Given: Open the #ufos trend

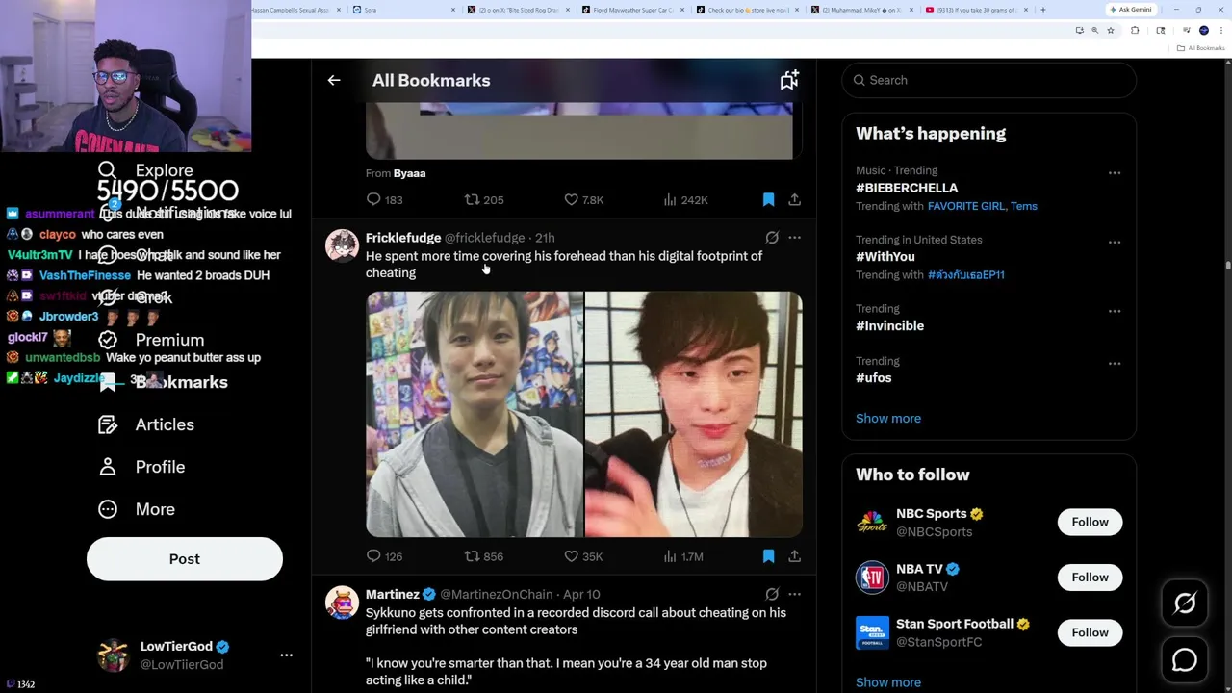Looking at the screenshot, I should pyautogui.click(x=874, y=378).
